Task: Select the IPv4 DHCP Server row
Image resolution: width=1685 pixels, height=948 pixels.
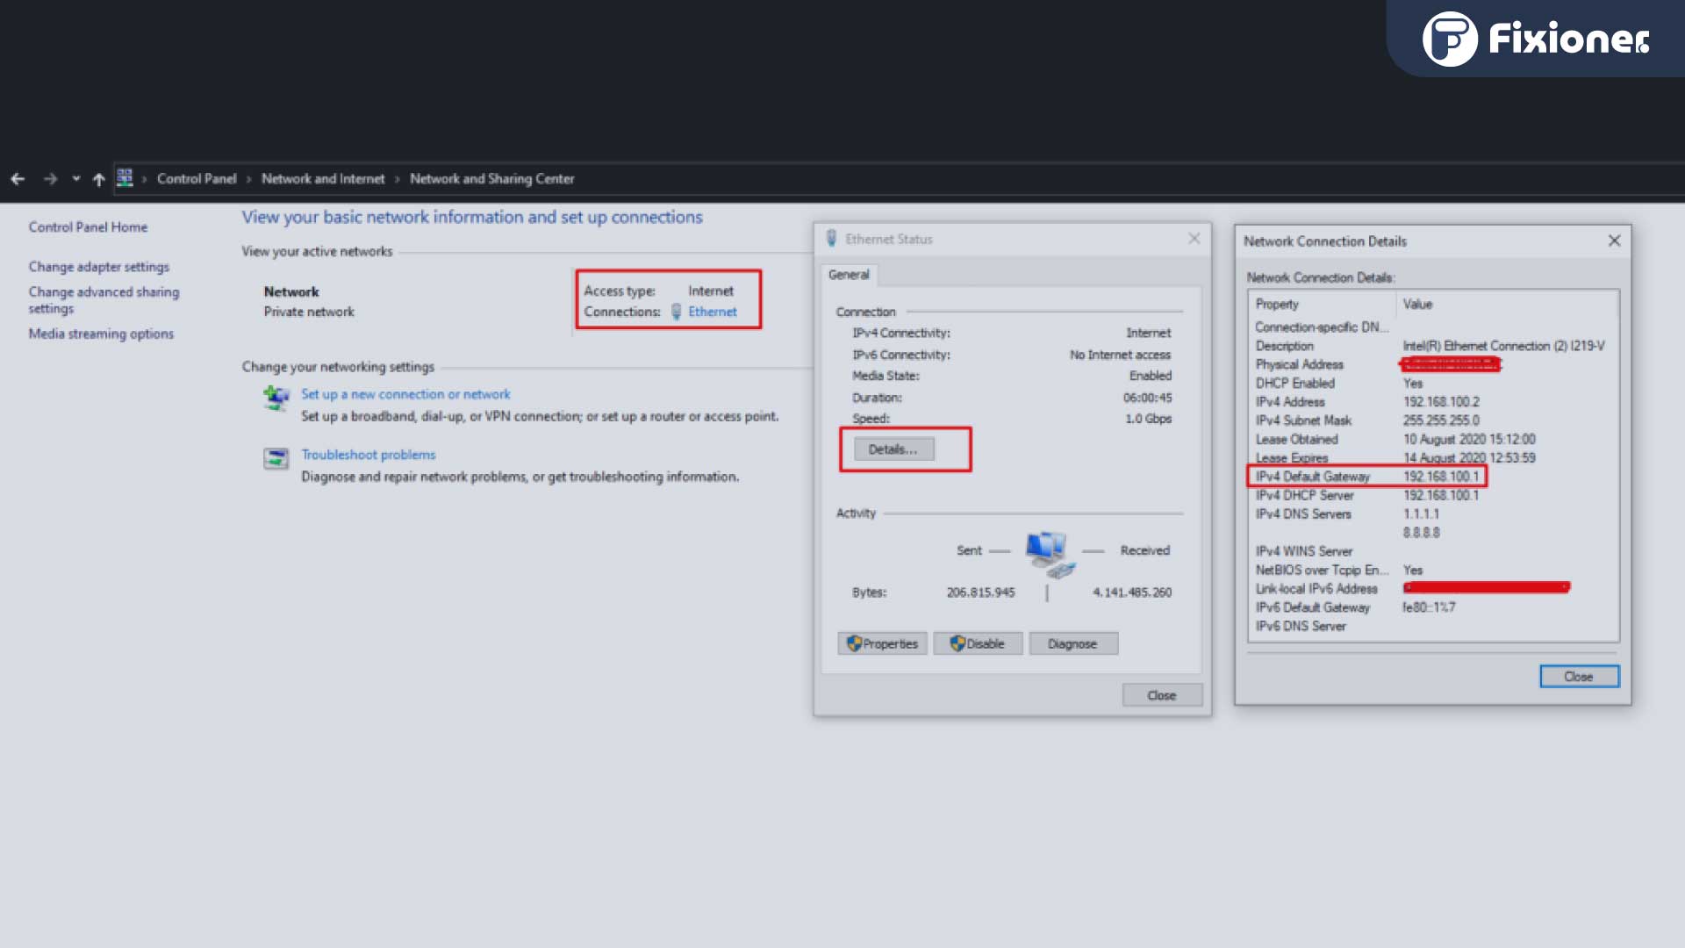Action: (x=1433, y=496)
